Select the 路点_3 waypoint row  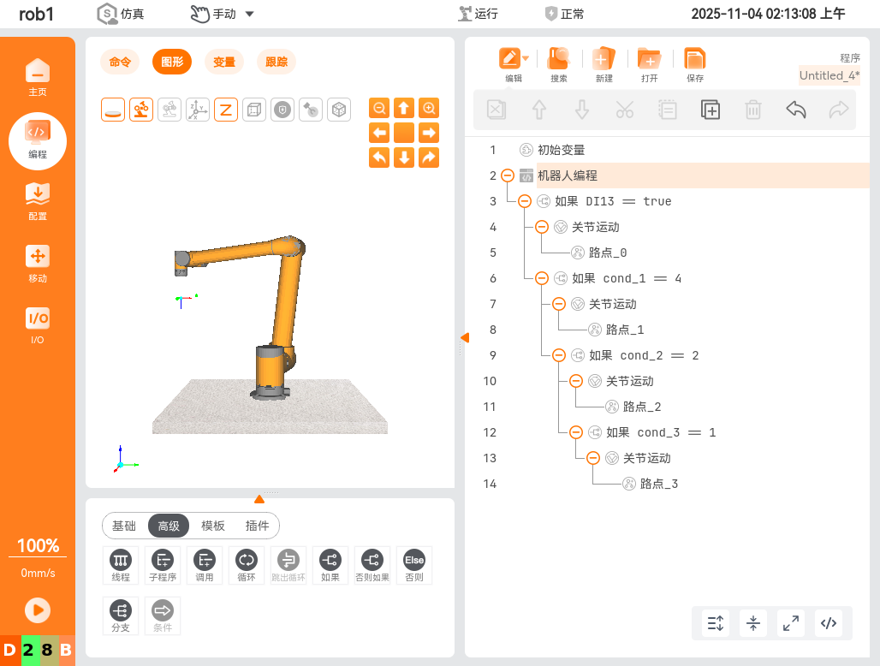[x=658, y=484]
